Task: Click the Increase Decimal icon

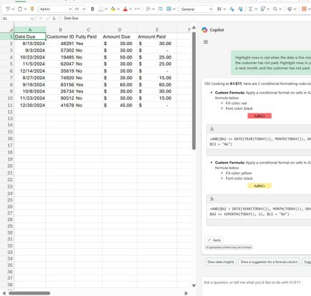Action: click(240, 9)
